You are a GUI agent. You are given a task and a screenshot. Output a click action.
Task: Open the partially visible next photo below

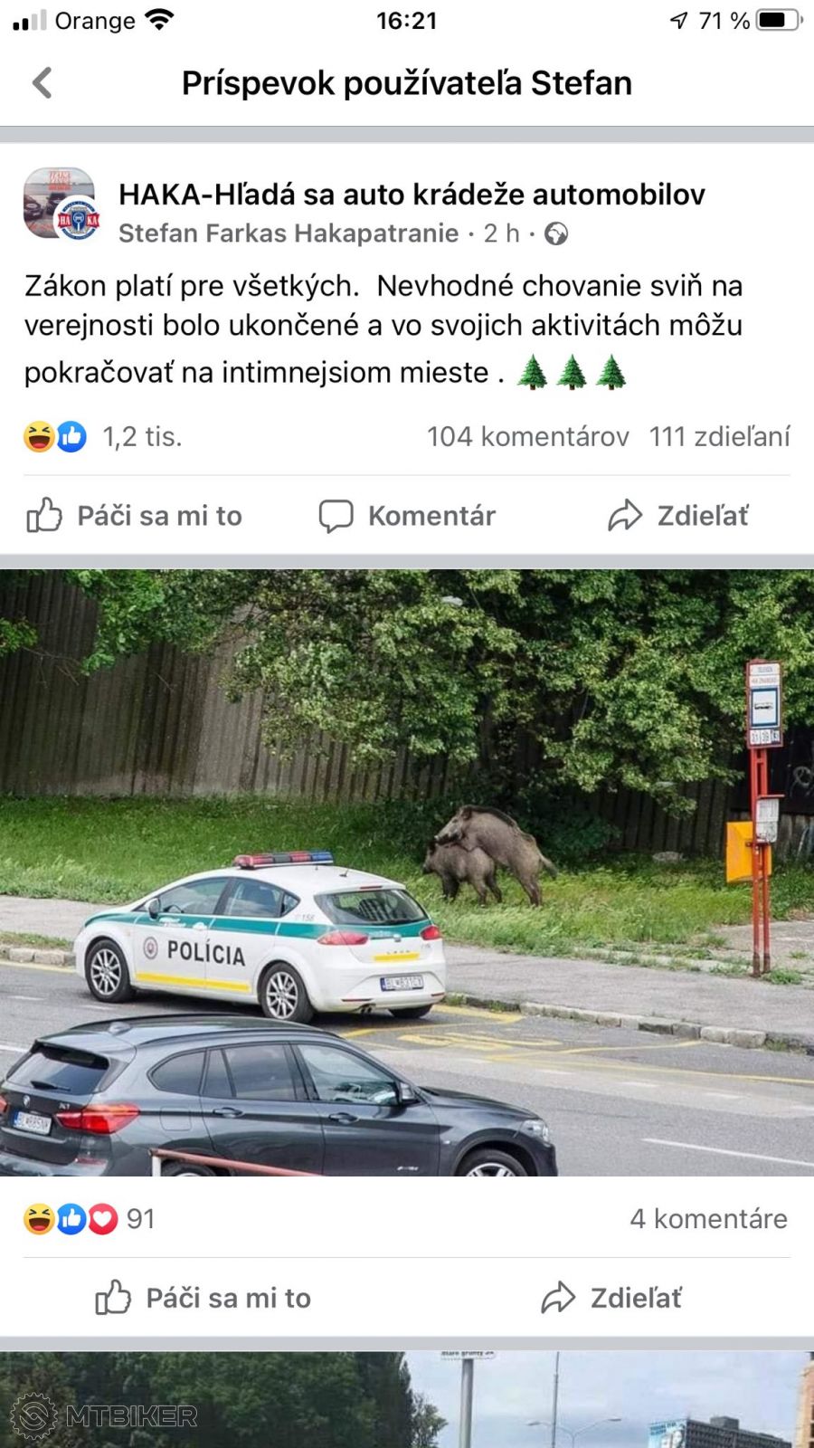[407, 1399]
